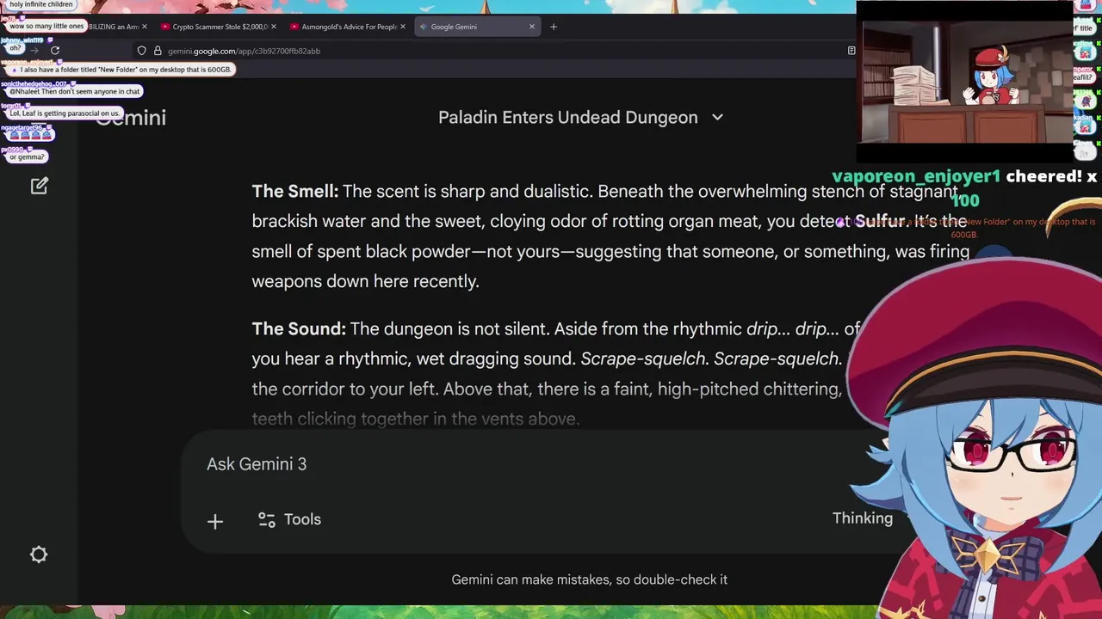
Task: Close the Google Gemini tab
Action: (532, 27)
